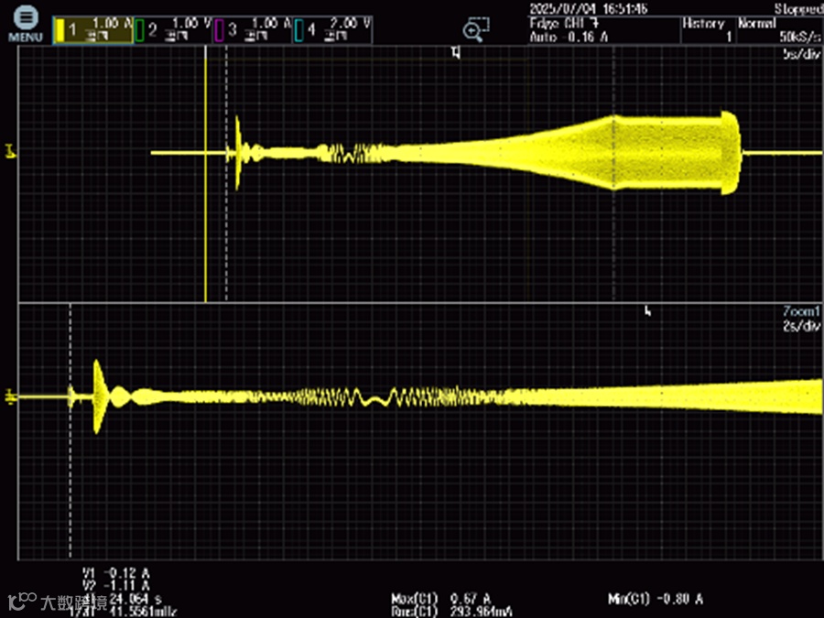Click the channel 1 ground level marker
Screen dimensions: 824x618
point(10,152)
